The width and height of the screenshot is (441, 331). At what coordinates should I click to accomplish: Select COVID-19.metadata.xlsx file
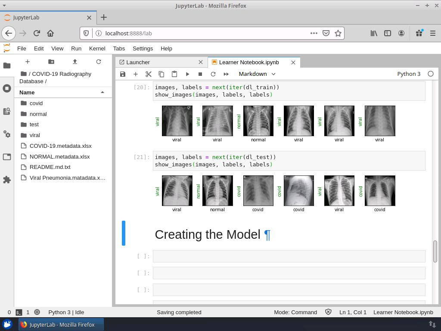(63, 146)
